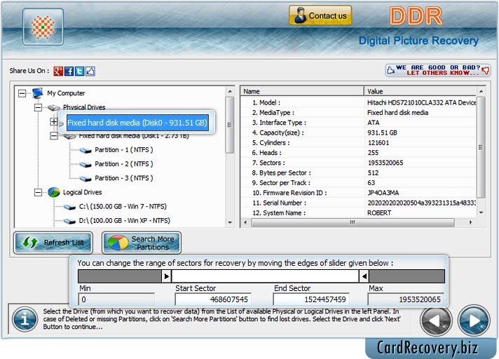This screenshot has height=359, width=499.
Task: Open 'We are good or bad' feedback banner
Action: [x=437, y=70]
